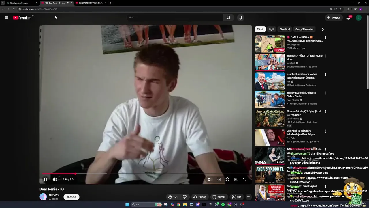Viewport: 369px width, 208px height.
Task: Open Spotify from taskbar
Action: tap(223, 205)
